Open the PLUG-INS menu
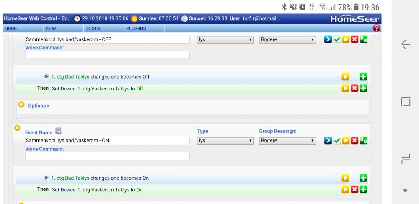 136,28
